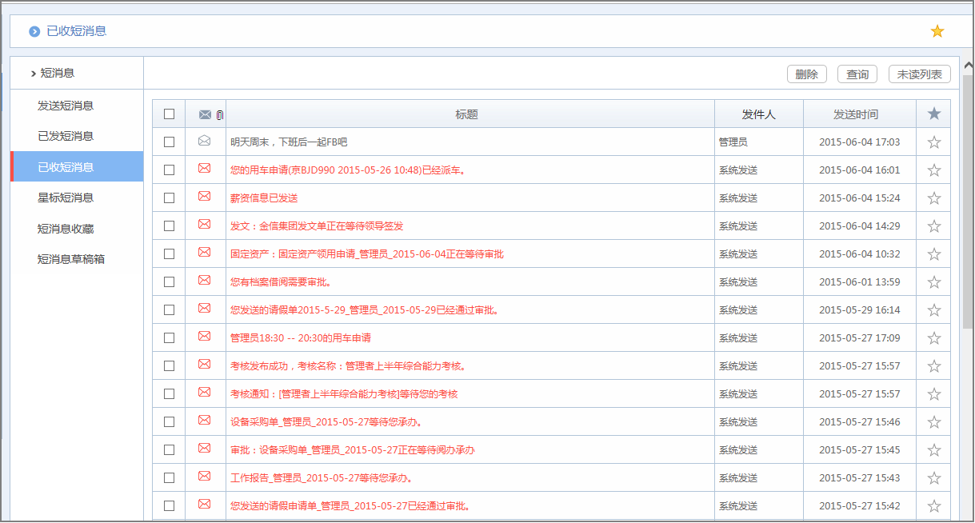
Task: Open 发送短消息 in the sidebar
Action: (66, 106)
